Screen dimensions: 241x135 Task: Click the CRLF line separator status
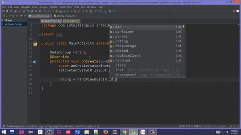[189, 126]
